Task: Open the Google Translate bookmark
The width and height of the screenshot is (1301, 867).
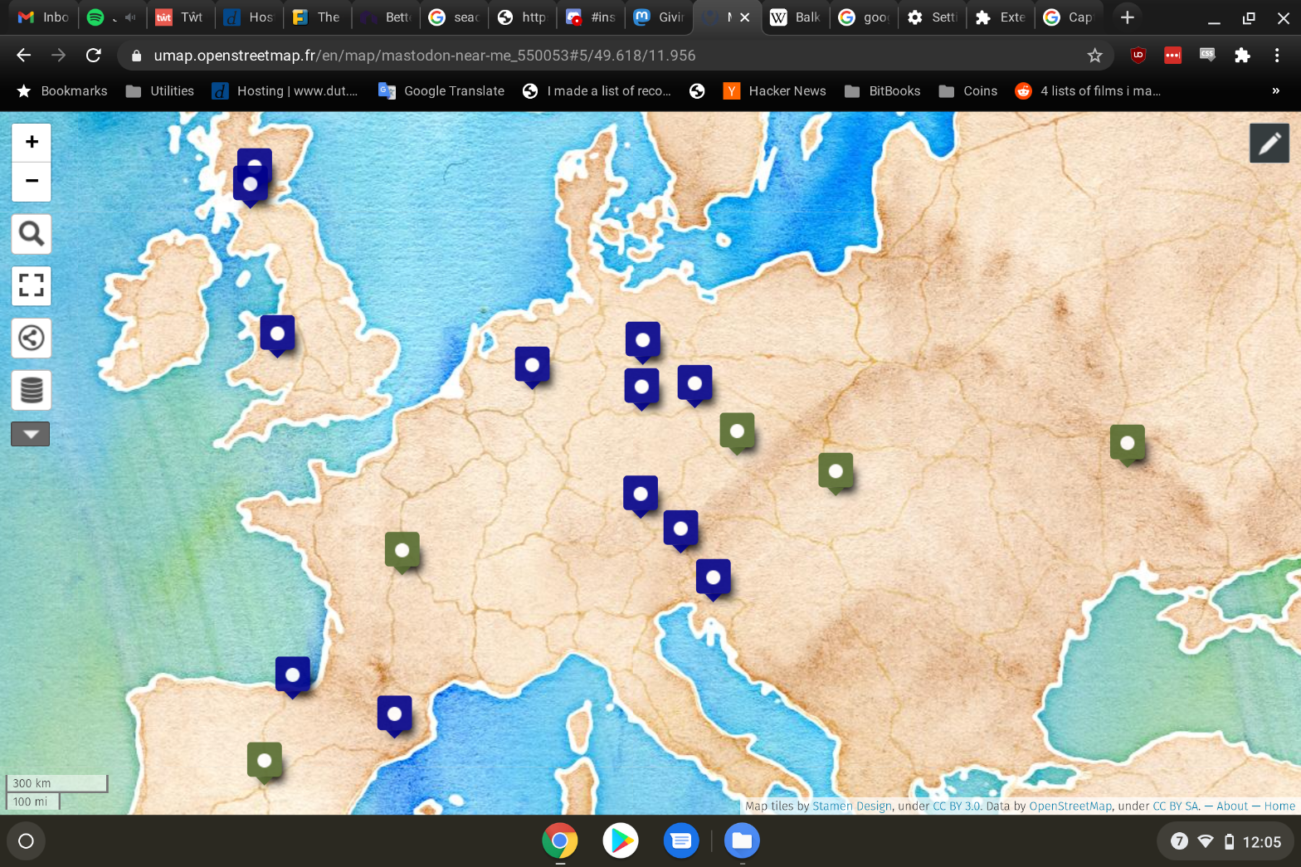Action: pyautogui.click(x=441, y=90)
